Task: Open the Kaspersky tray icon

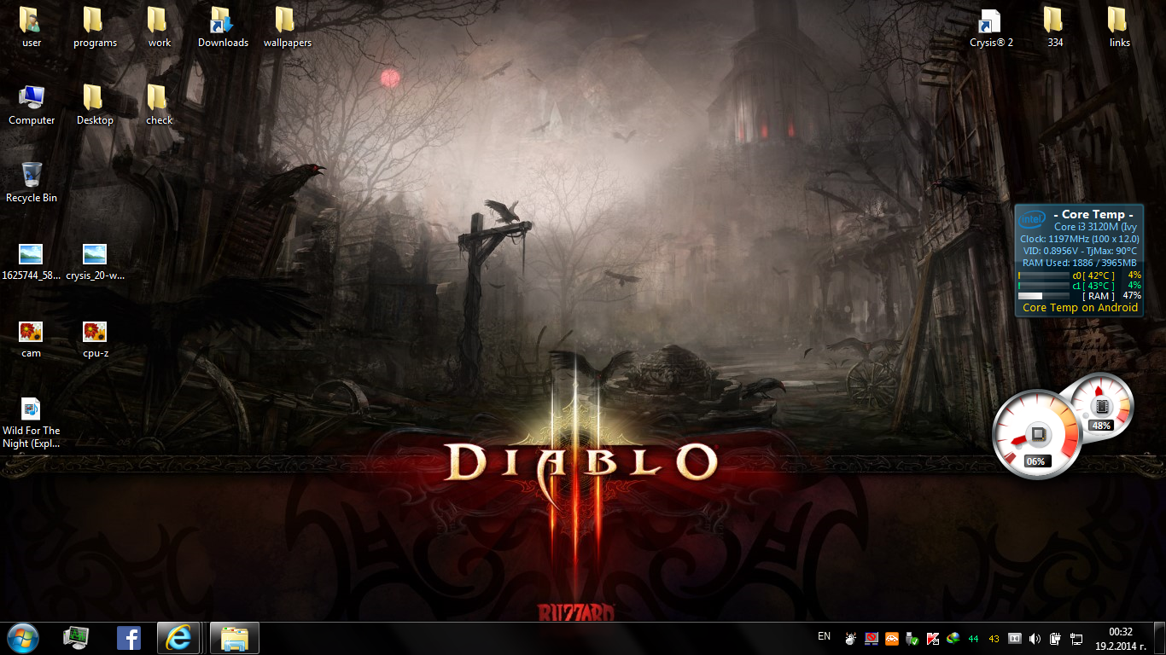Action: (933, 638)
